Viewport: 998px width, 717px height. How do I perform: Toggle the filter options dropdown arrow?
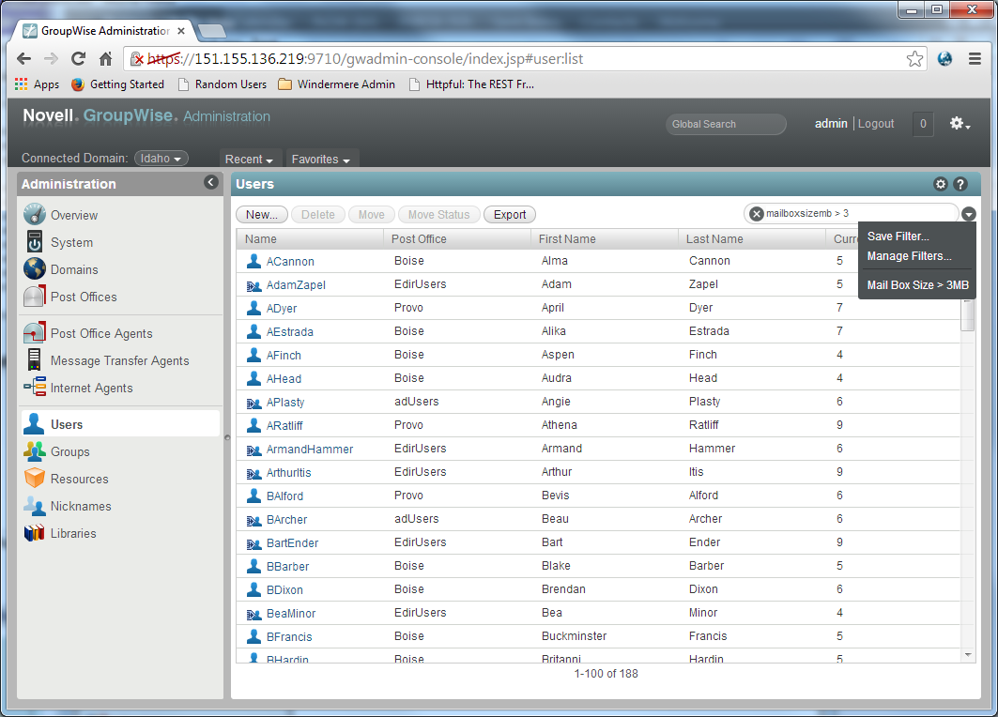point(969,214)
